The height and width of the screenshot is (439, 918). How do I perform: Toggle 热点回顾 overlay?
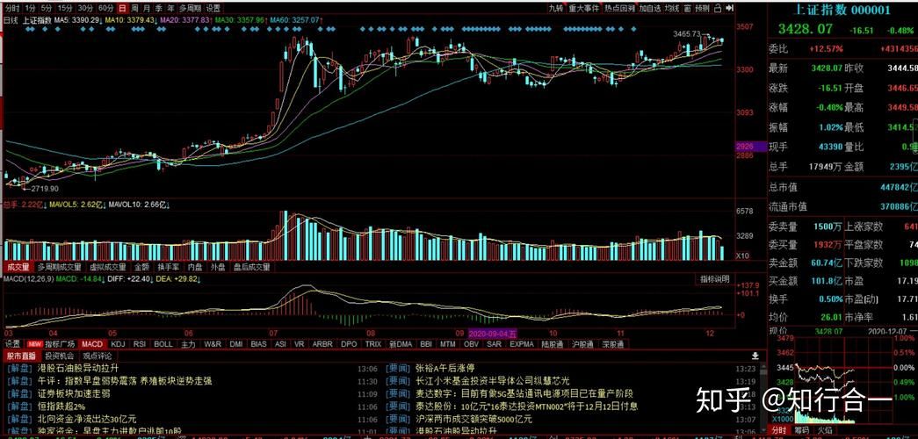pyautogui.click(x=619, y=8)
